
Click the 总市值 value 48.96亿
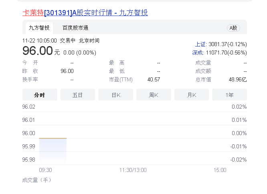[238, 79]
